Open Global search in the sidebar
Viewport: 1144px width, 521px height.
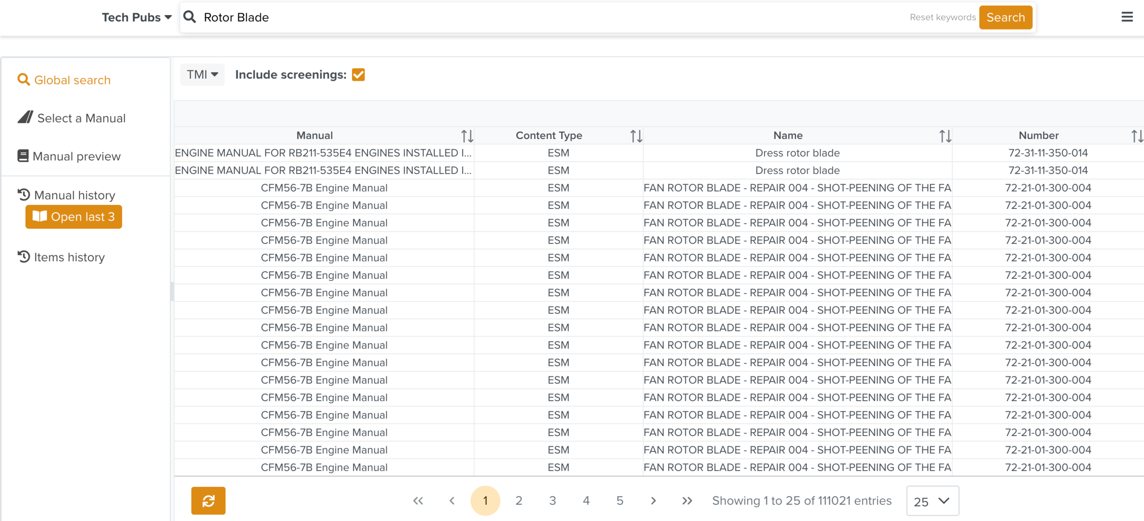point(64,80)
